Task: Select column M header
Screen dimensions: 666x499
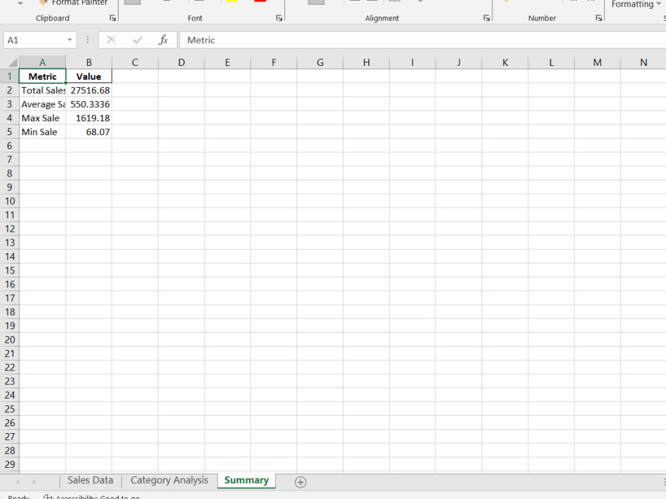Action: 597,63
